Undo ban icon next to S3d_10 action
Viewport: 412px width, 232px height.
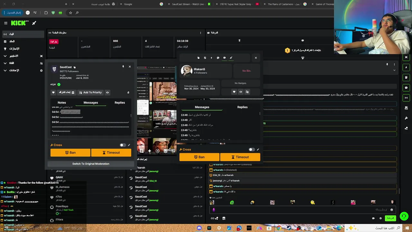pyautogui.click(x=131, y=179)
